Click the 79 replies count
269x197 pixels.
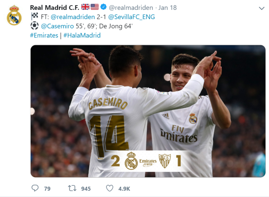pos(47,188)
